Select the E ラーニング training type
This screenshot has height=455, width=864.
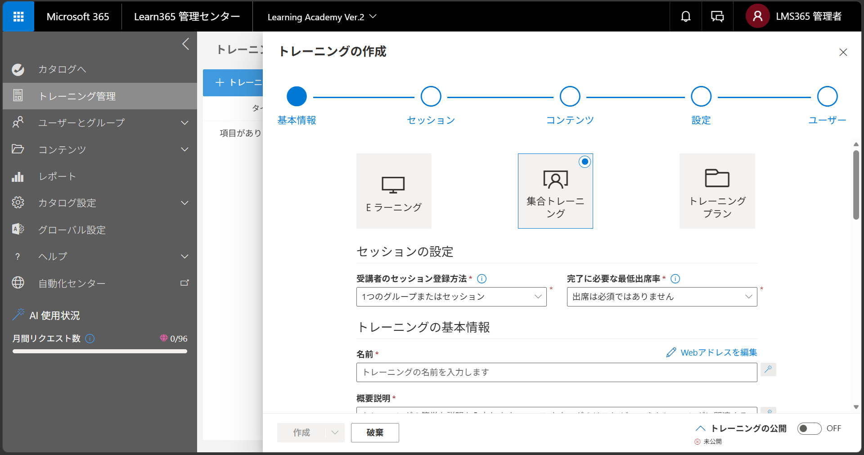(394, 191)
